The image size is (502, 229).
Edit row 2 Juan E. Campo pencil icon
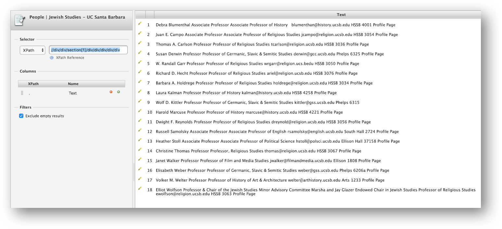140,33
